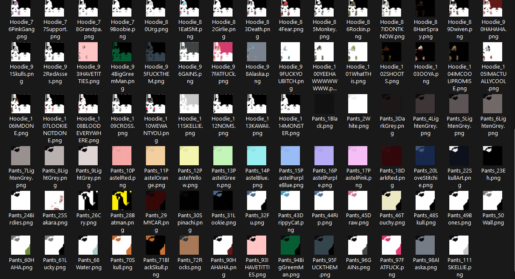
Task: Click the Pants_23Eh.png file
Action: pos(492,164)
